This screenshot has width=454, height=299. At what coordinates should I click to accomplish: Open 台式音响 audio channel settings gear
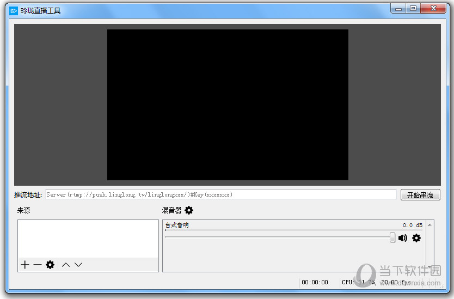coord(416,238)
